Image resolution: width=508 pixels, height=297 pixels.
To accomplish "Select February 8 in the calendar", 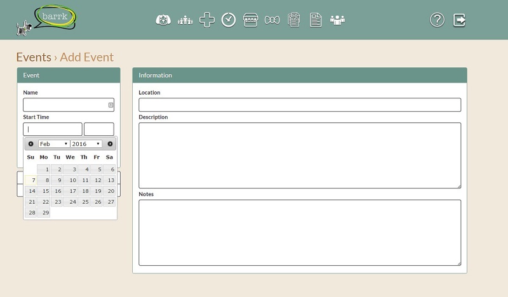I will pos(44,180).
